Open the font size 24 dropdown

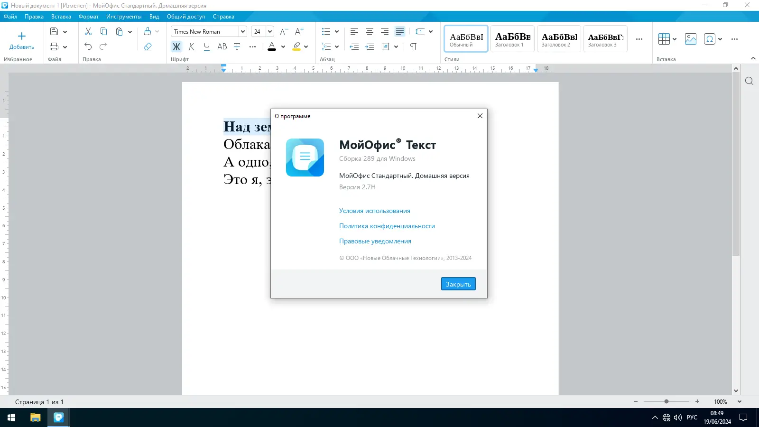coord(270,32)
